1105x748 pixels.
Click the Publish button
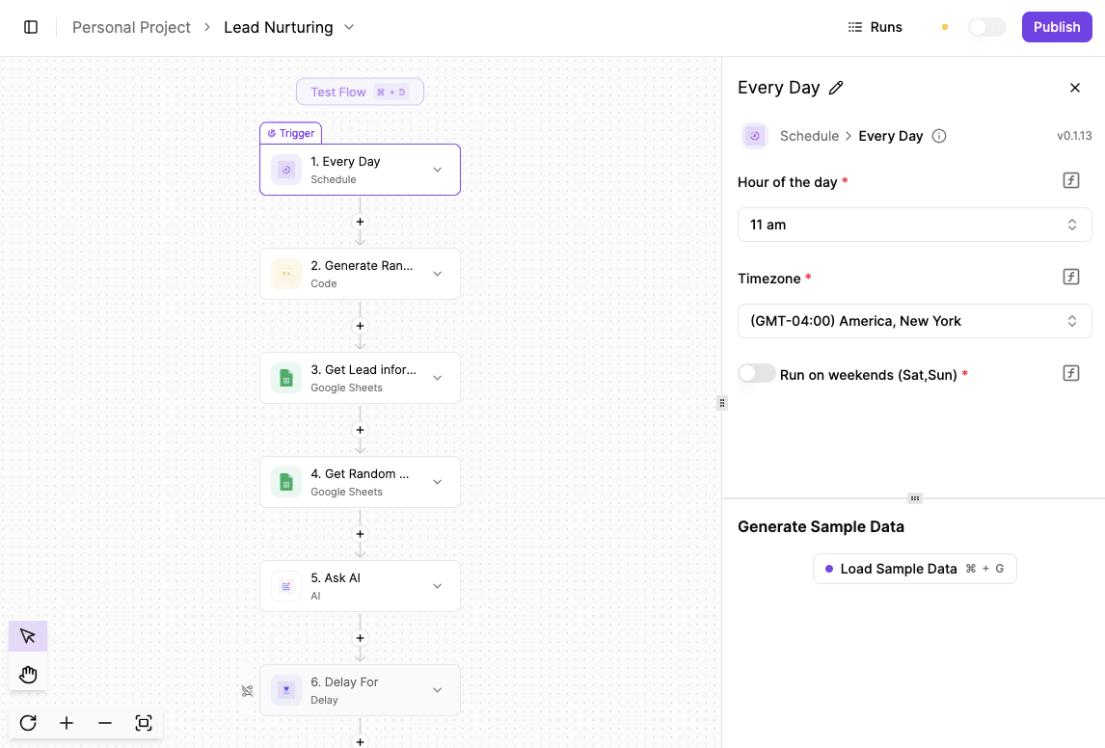click(x=1056, y=27)
